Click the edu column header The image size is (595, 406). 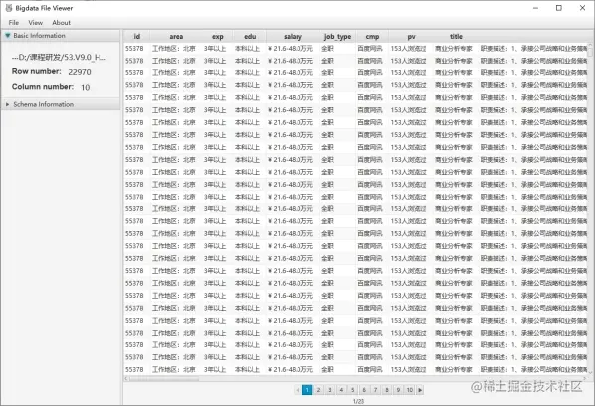pos(250,37)
